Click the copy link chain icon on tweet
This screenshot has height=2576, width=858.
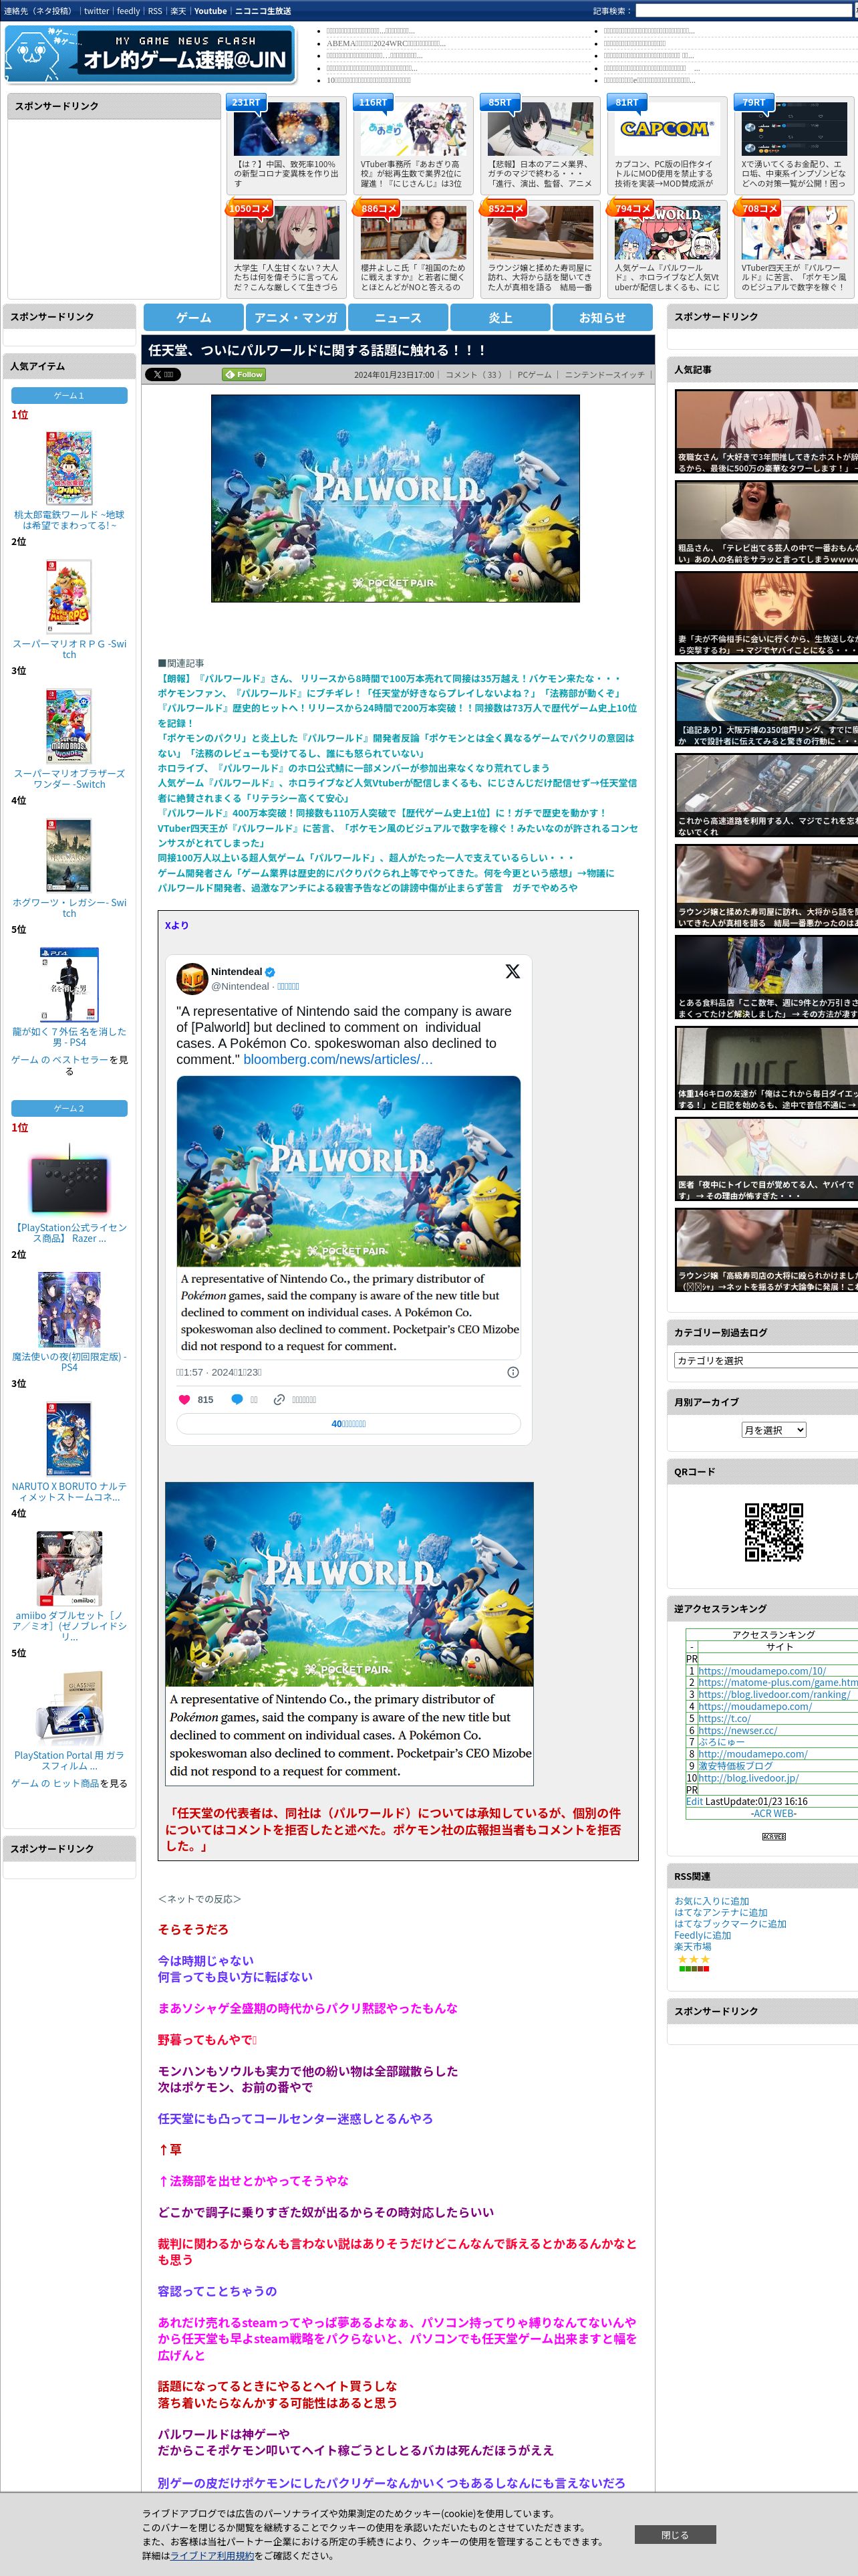(280, 1399)
